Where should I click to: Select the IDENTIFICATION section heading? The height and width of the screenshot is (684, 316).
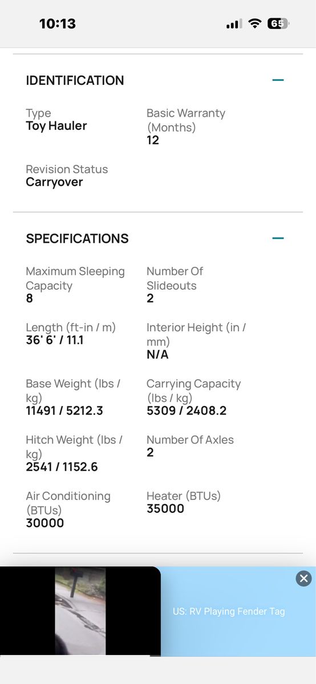(x=75, y=80)
